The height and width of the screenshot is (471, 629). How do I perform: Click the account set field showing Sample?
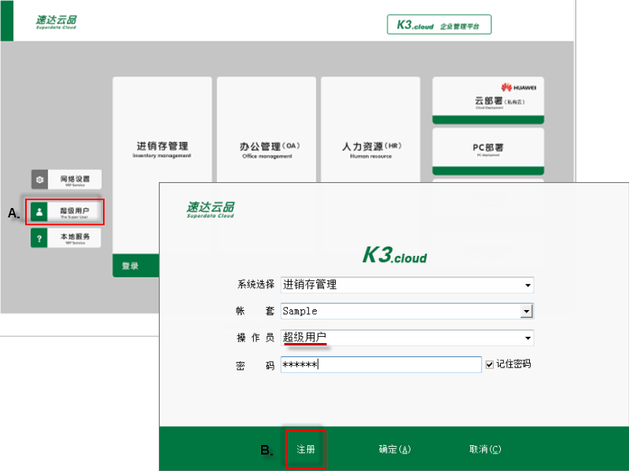(x=406, y=311)
